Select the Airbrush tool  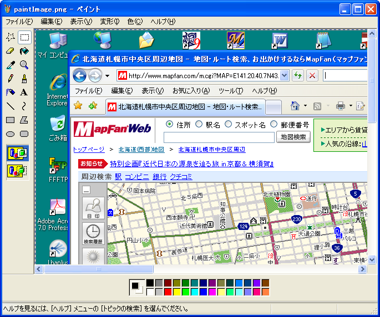[11, 92]
